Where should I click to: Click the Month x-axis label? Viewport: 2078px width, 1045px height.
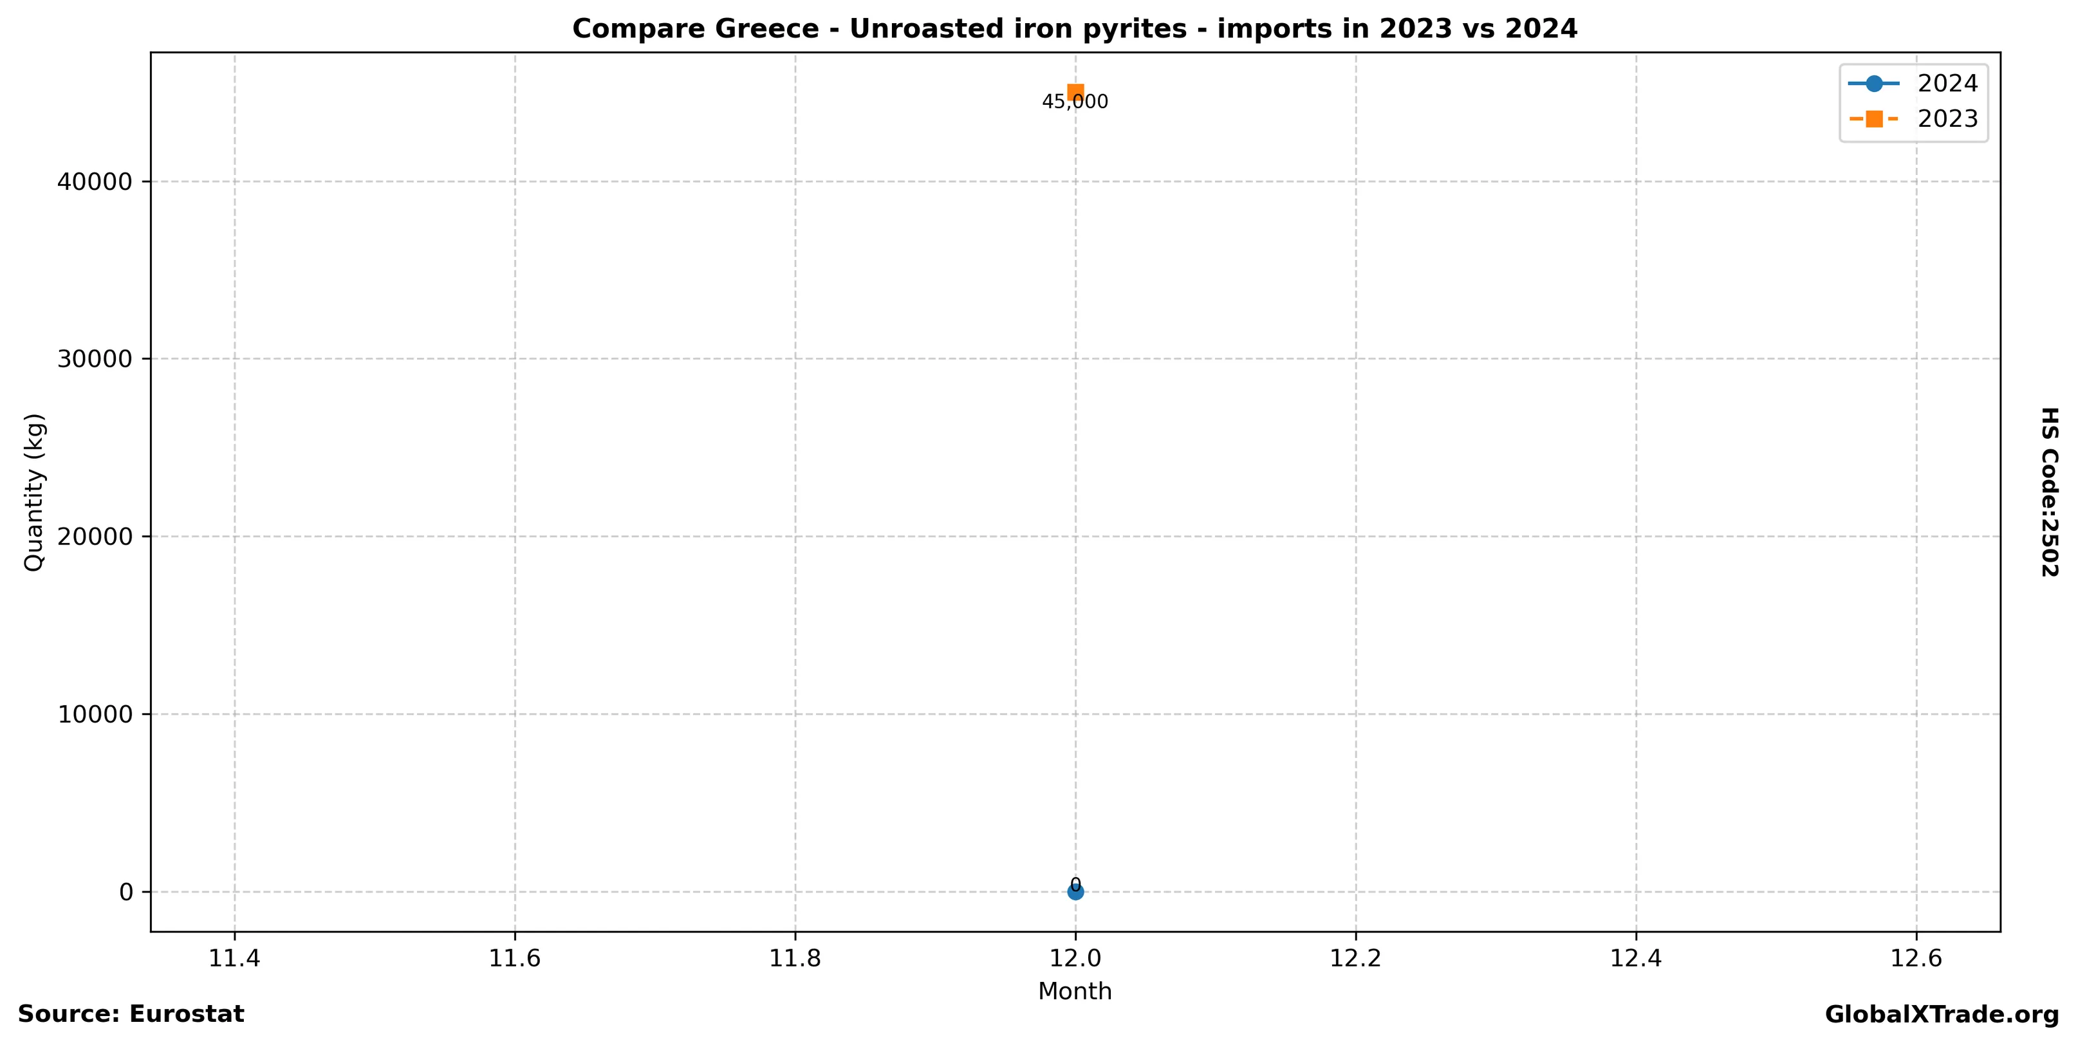[x=1075, y=991]
